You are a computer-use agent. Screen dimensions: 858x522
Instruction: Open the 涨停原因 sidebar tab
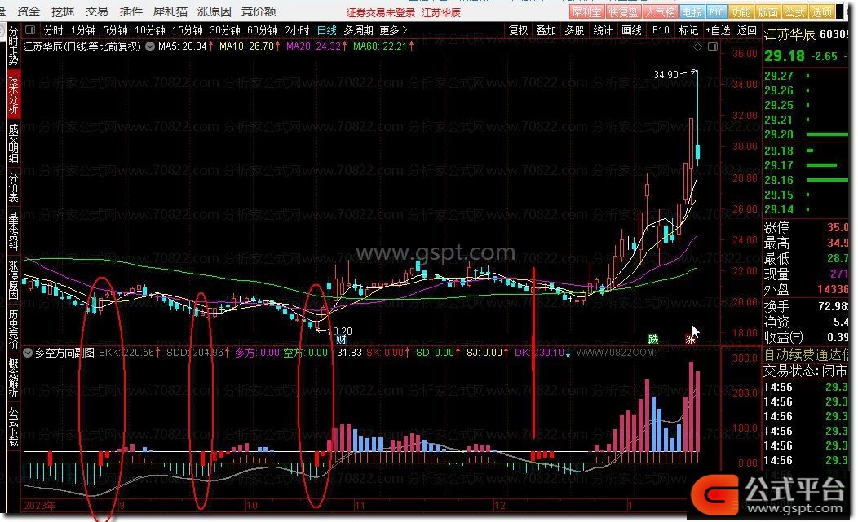pos(13,280)
